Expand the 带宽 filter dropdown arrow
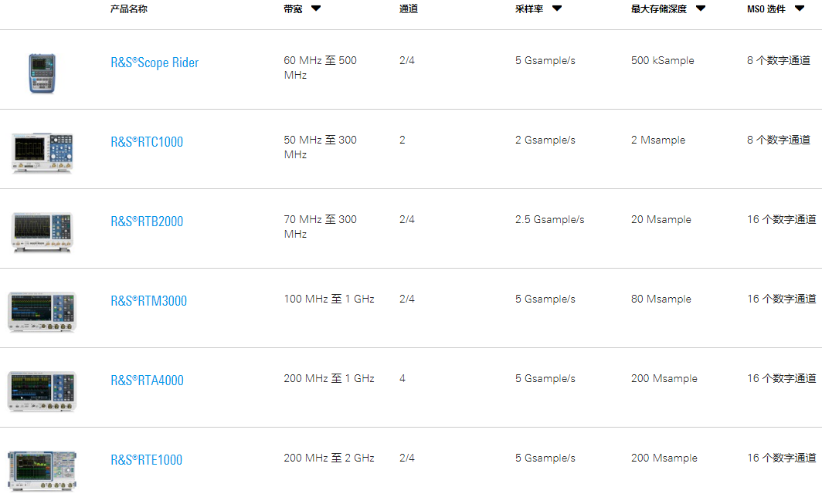 (x=316, y=8)
